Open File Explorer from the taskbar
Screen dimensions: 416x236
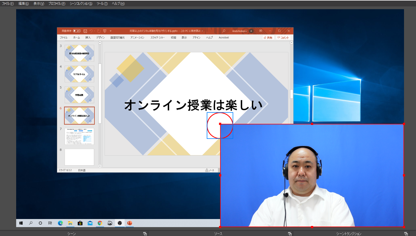(70, 223)
